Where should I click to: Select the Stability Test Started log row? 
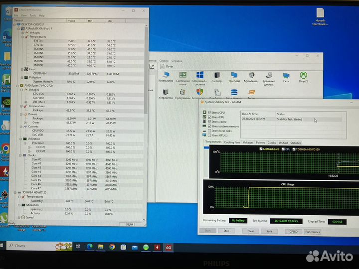coord(291,119)
